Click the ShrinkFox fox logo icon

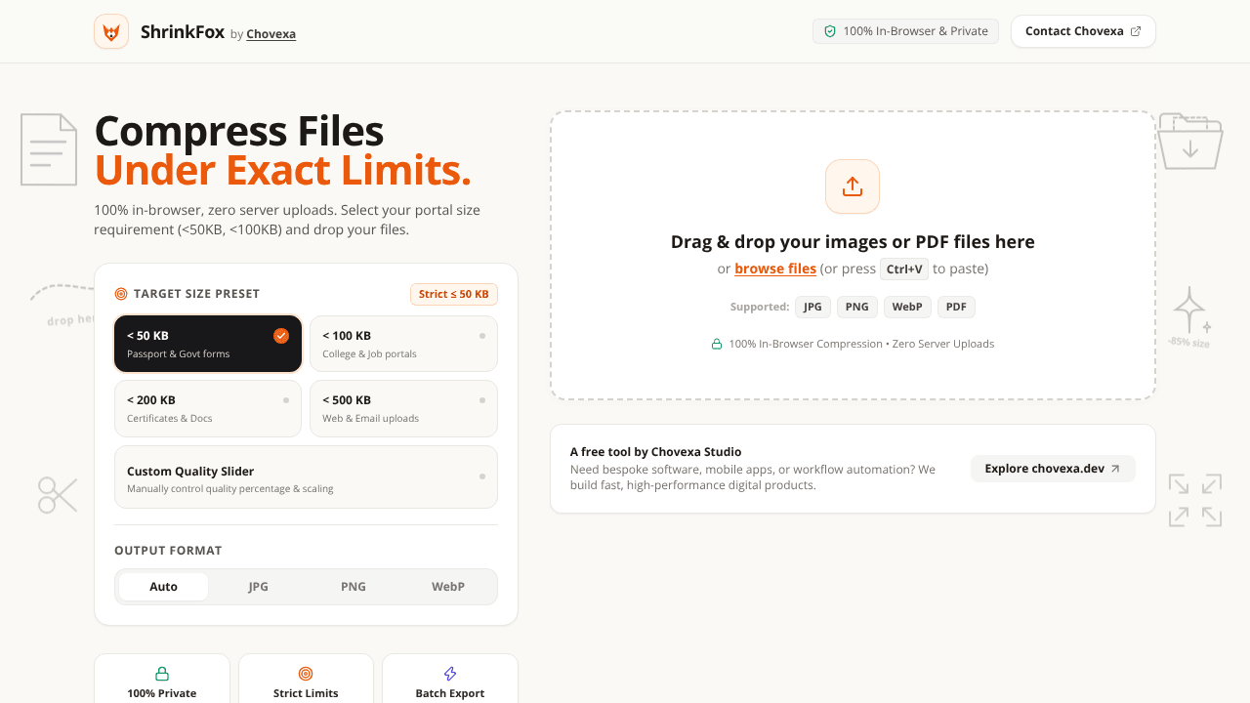(111, 31)
